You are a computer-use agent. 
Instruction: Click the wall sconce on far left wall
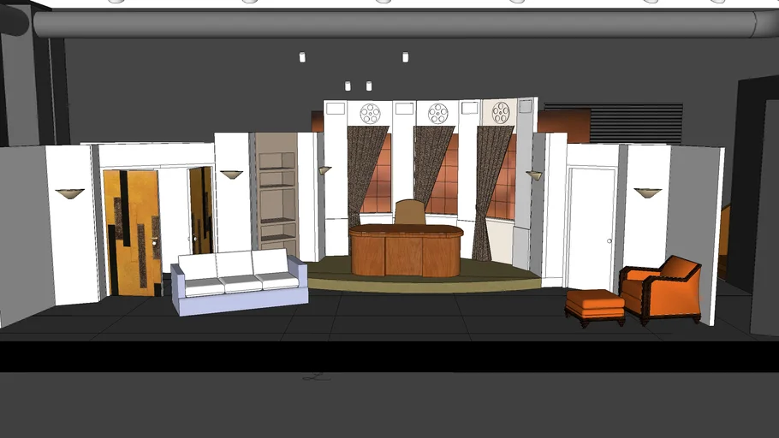tap(70, 193)
